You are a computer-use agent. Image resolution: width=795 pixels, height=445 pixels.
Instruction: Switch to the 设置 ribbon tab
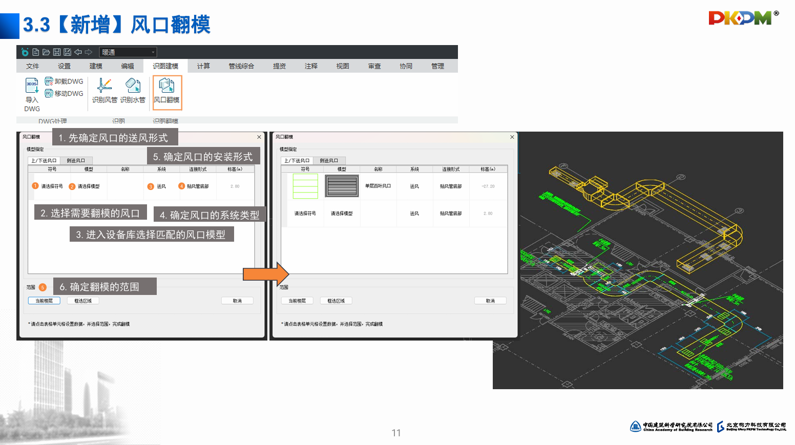pos(65,66)
